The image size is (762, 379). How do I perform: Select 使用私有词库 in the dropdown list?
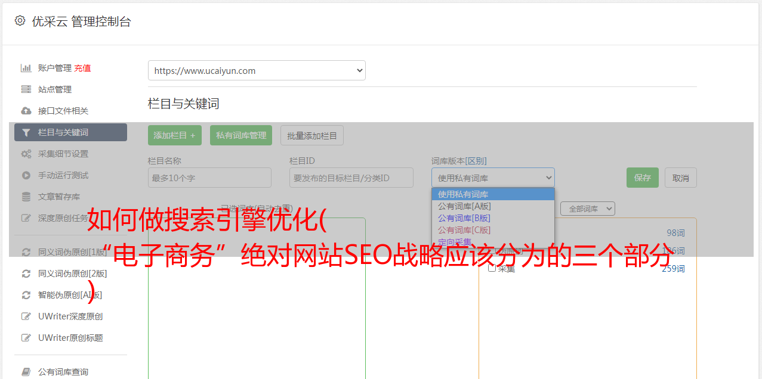[493, 194]
